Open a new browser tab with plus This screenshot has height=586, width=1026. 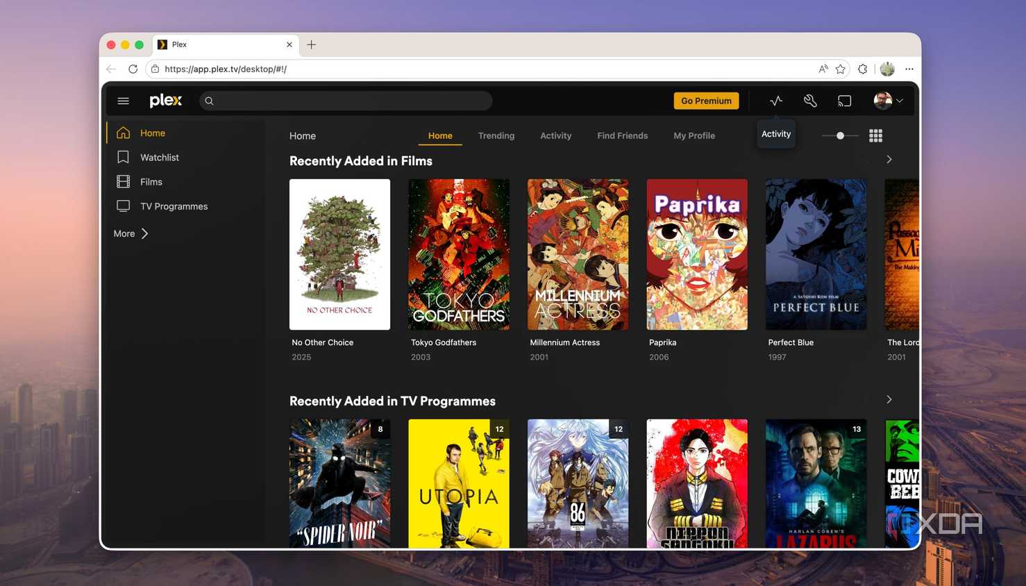pyautogui.click(x=312, y=44)
